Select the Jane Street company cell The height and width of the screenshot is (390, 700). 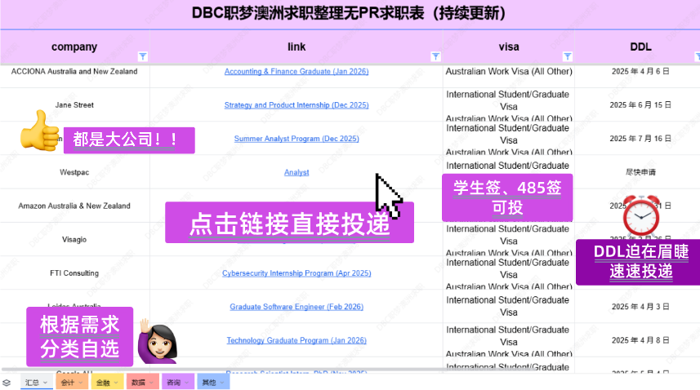click(x=74, y=105)
